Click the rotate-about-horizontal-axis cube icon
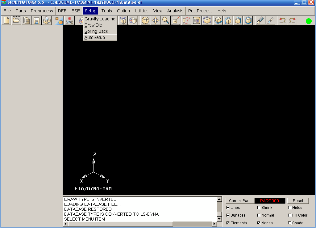 [133, 20]
